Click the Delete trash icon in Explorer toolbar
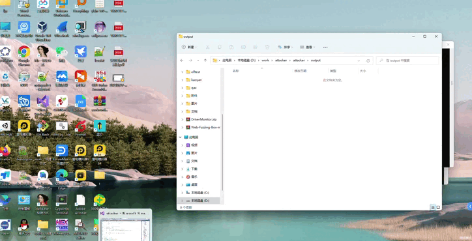Image resolution: width=472 pixels, height=241 pixels. [x=267, y=48]
